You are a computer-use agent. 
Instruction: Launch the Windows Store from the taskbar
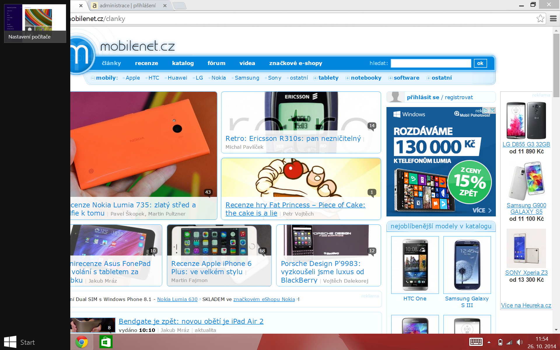coord(106,342)
